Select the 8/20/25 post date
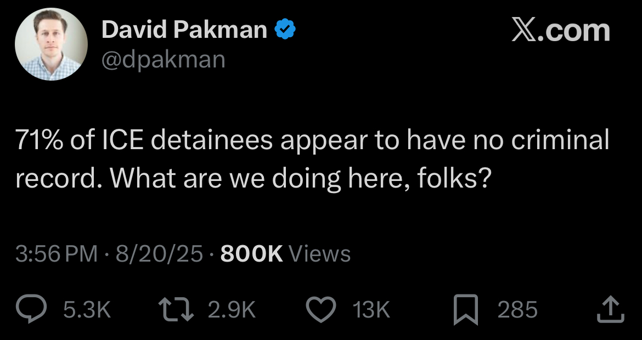This screenshot has width=642, height=340. coord(156,254)
